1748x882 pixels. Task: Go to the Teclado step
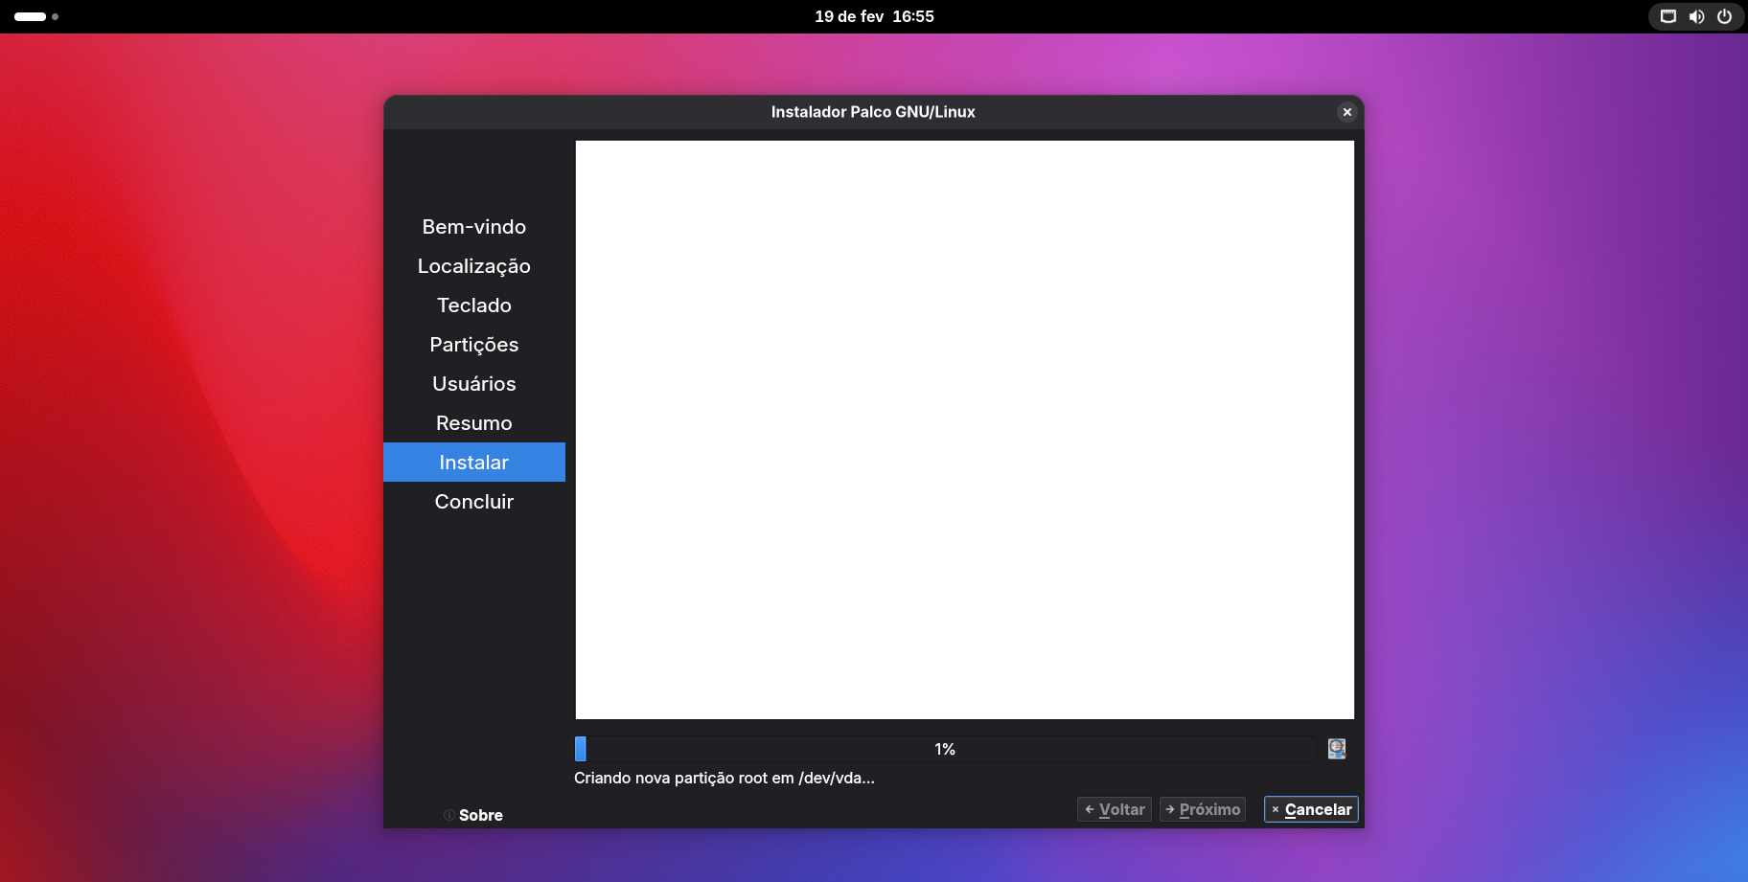(x=473, y=305)
